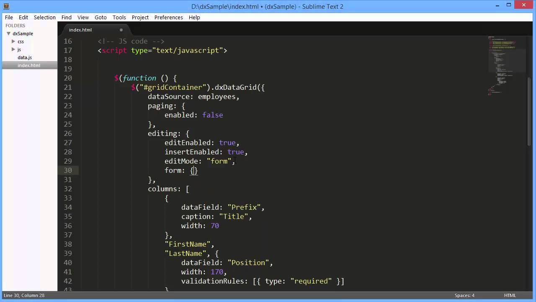Click the width value 170
The image size is (536, 302).
(217, 272)
